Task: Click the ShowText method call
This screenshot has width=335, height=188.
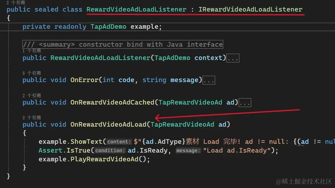Action: [x=86, y=142]
